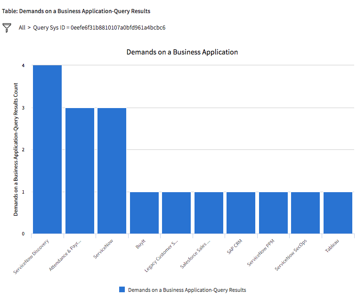
Task: Click the 'Attendance & Payr...' axis label
Action: tap(65, 255)
